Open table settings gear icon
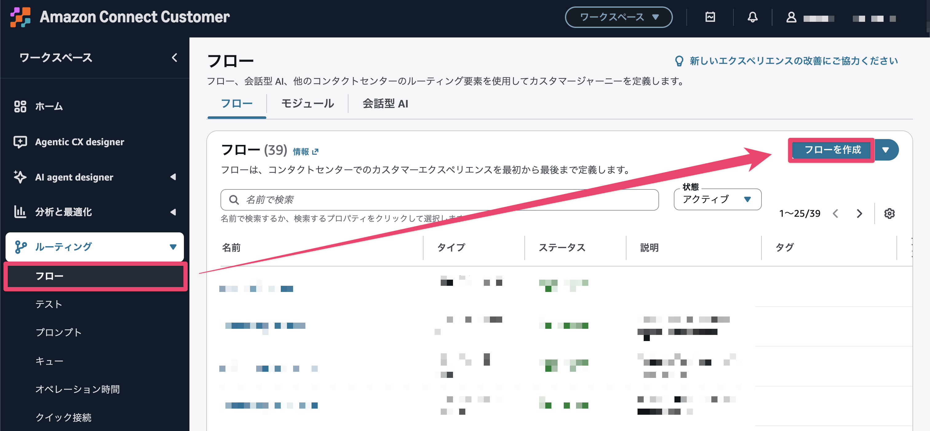The image size is (930, 431). point(889,213)
